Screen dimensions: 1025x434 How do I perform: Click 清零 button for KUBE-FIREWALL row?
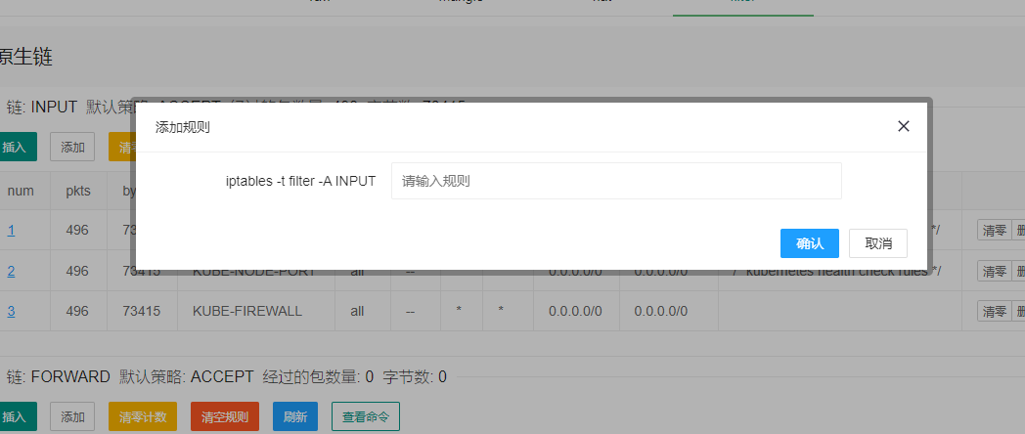995,311
